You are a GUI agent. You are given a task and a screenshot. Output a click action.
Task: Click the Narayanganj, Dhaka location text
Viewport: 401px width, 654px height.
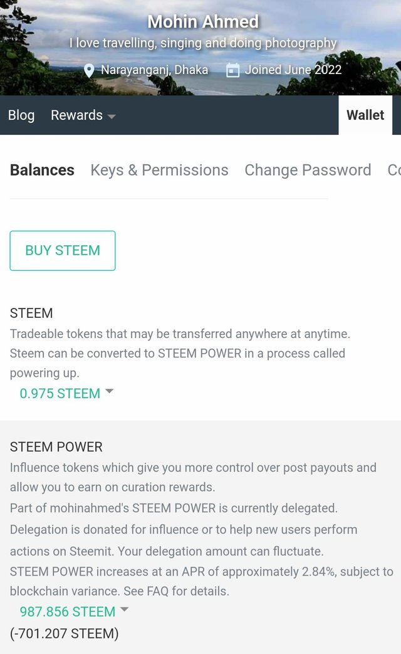click(154, 70)
